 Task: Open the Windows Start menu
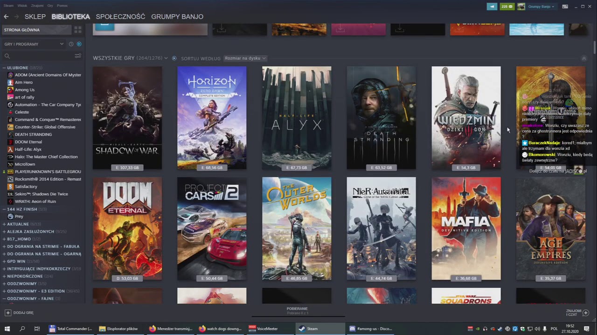(7, 328)
